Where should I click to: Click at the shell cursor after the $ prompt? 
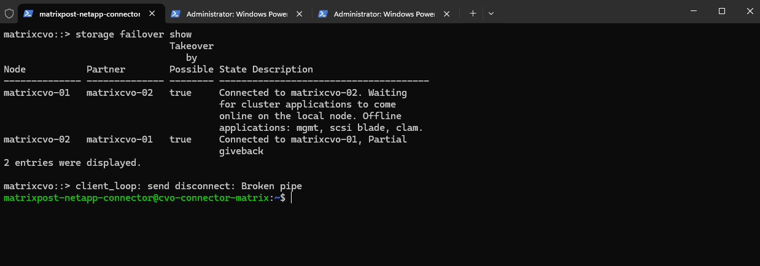click(x=292, y=198)
